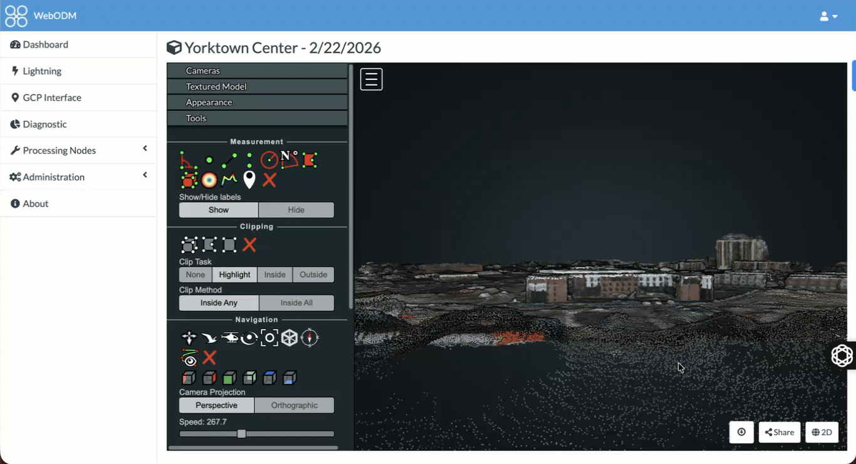Add an annotation with the map pin icon

(x=249, y=180)
